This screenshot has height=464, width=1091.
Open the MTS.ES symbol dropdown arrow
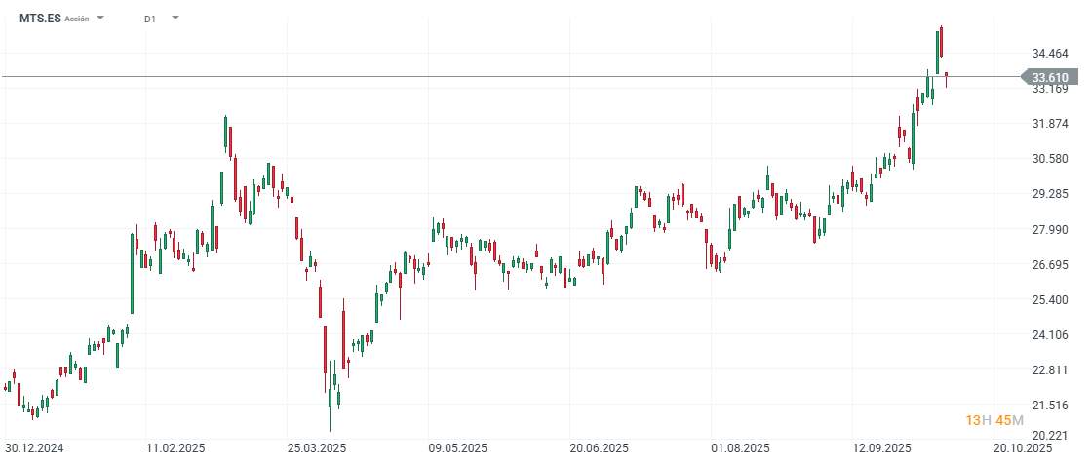[x=101, y=18]
